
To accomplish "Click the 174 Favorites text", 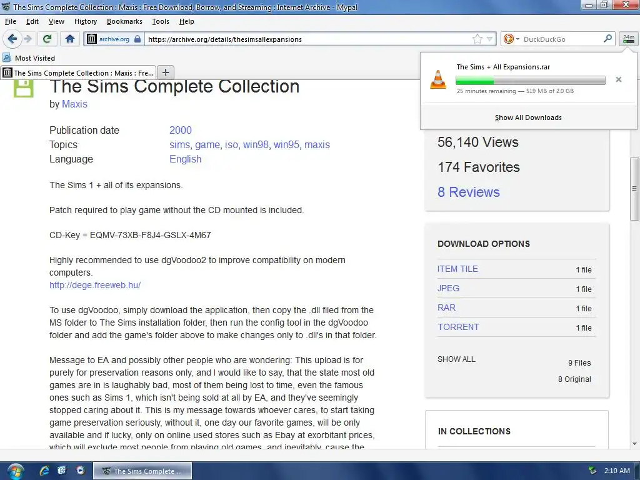I will (479, 167).
